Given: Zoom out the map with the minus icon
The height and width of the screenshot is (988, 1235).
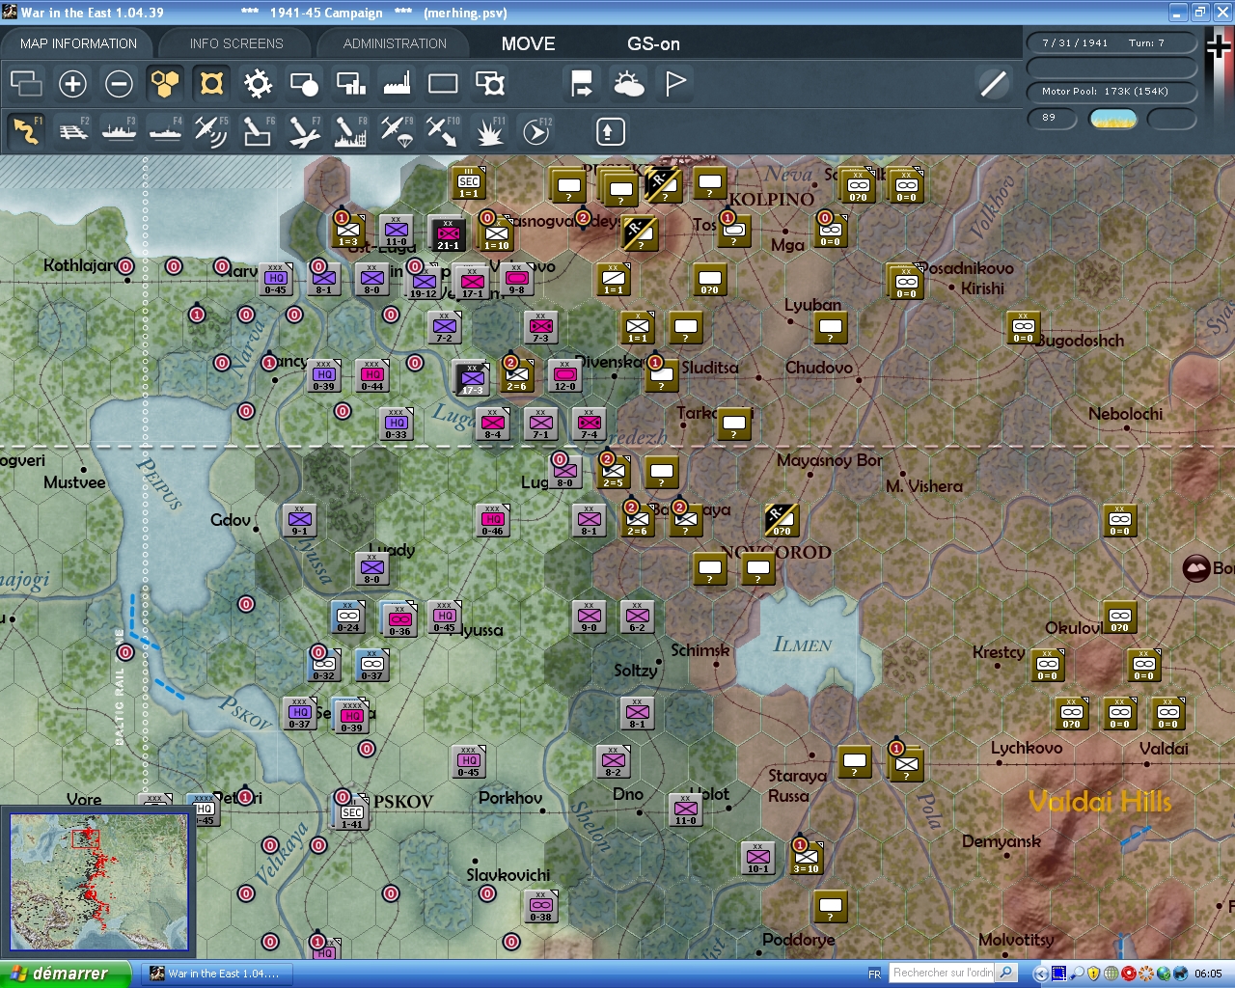Looking at the screenshot, I should click(119, 84).
